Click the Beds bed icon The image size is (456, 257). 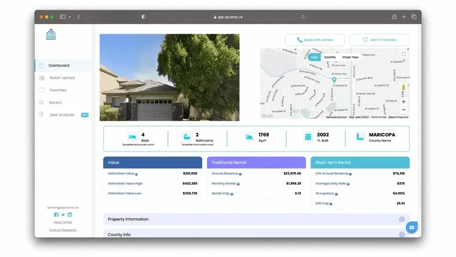(x=132, y=137)
